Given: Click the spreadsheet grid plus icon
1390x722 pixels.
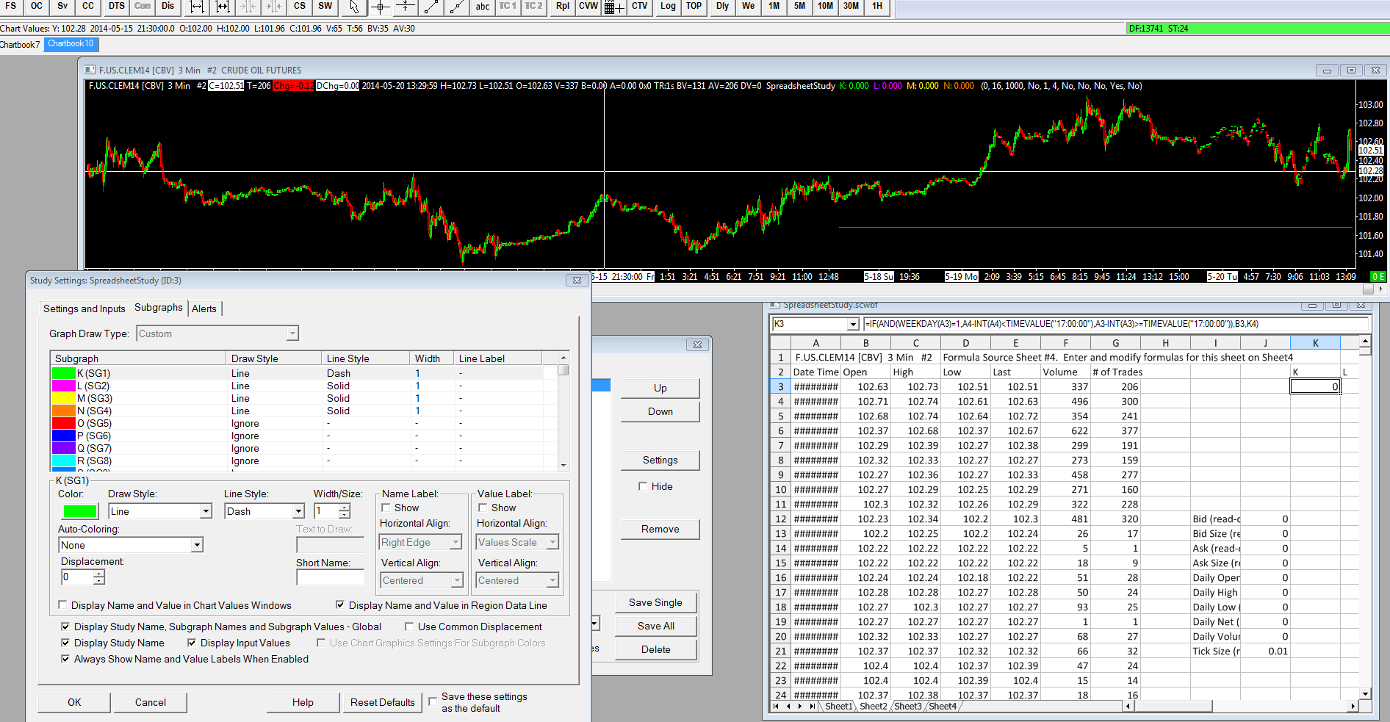Looking at the screenshot, I should (614, 7).
